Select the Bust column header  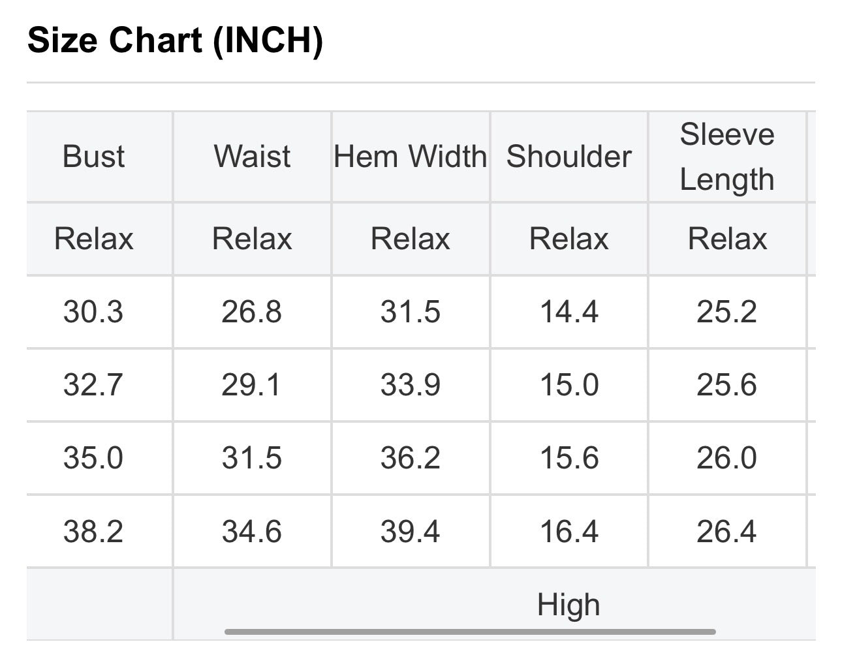pos(93,157)
